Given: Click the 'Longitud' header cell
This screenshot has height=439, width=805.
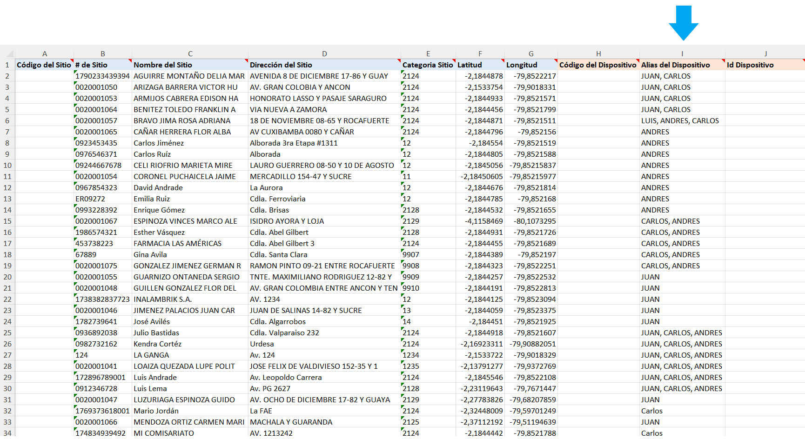Looking at the screenshot, I should click(x=531, y=65).
